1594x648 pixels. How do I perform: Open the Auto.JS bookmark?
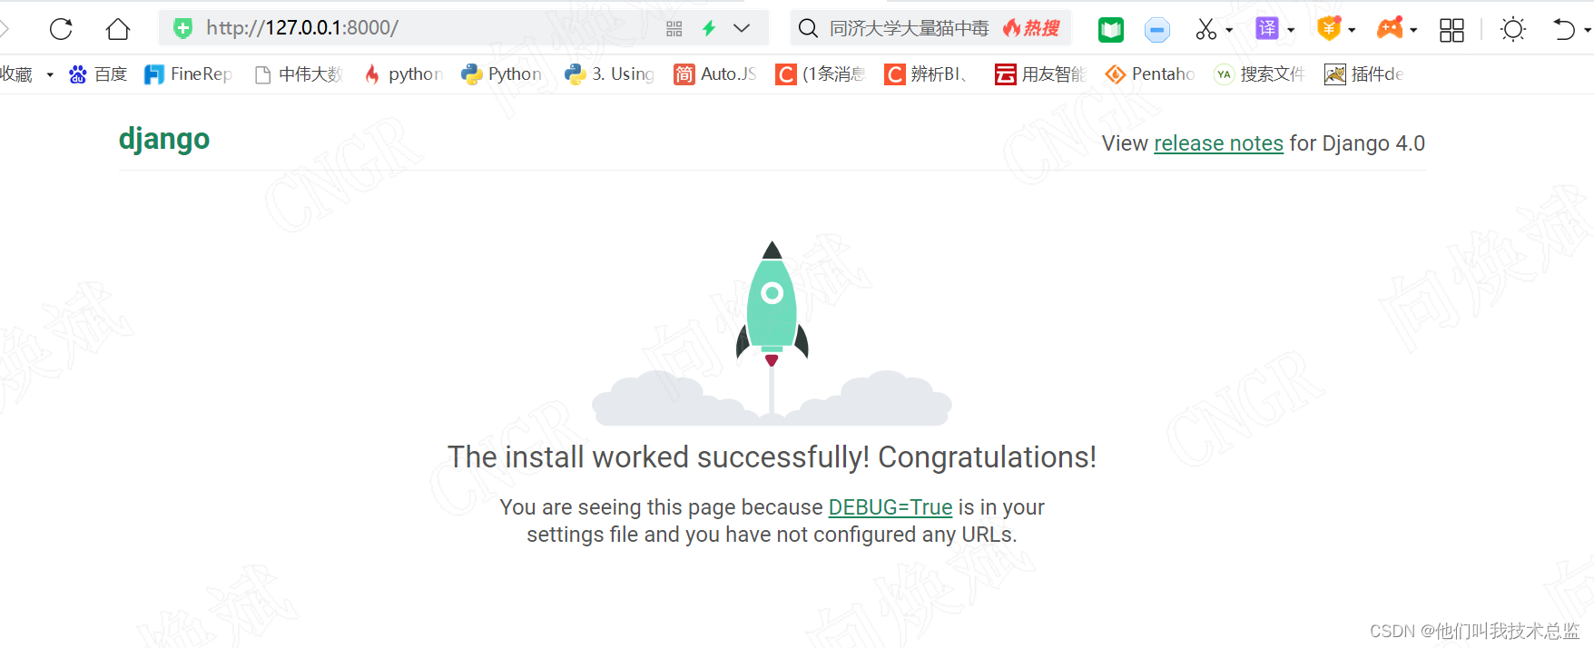[x=715, y=74]
